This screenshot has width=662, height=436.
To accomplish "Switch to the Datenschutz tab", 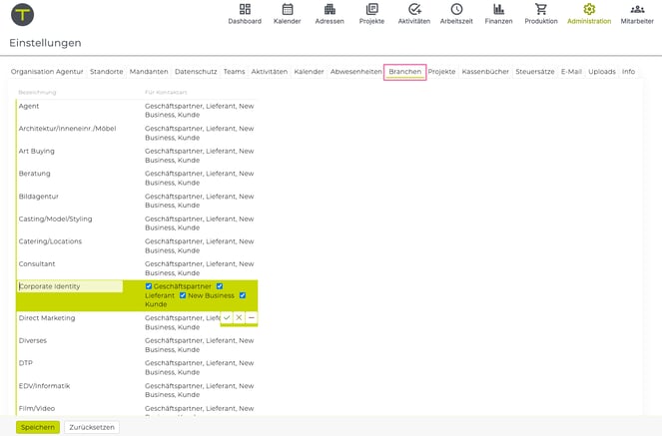I will click(196, 72).
